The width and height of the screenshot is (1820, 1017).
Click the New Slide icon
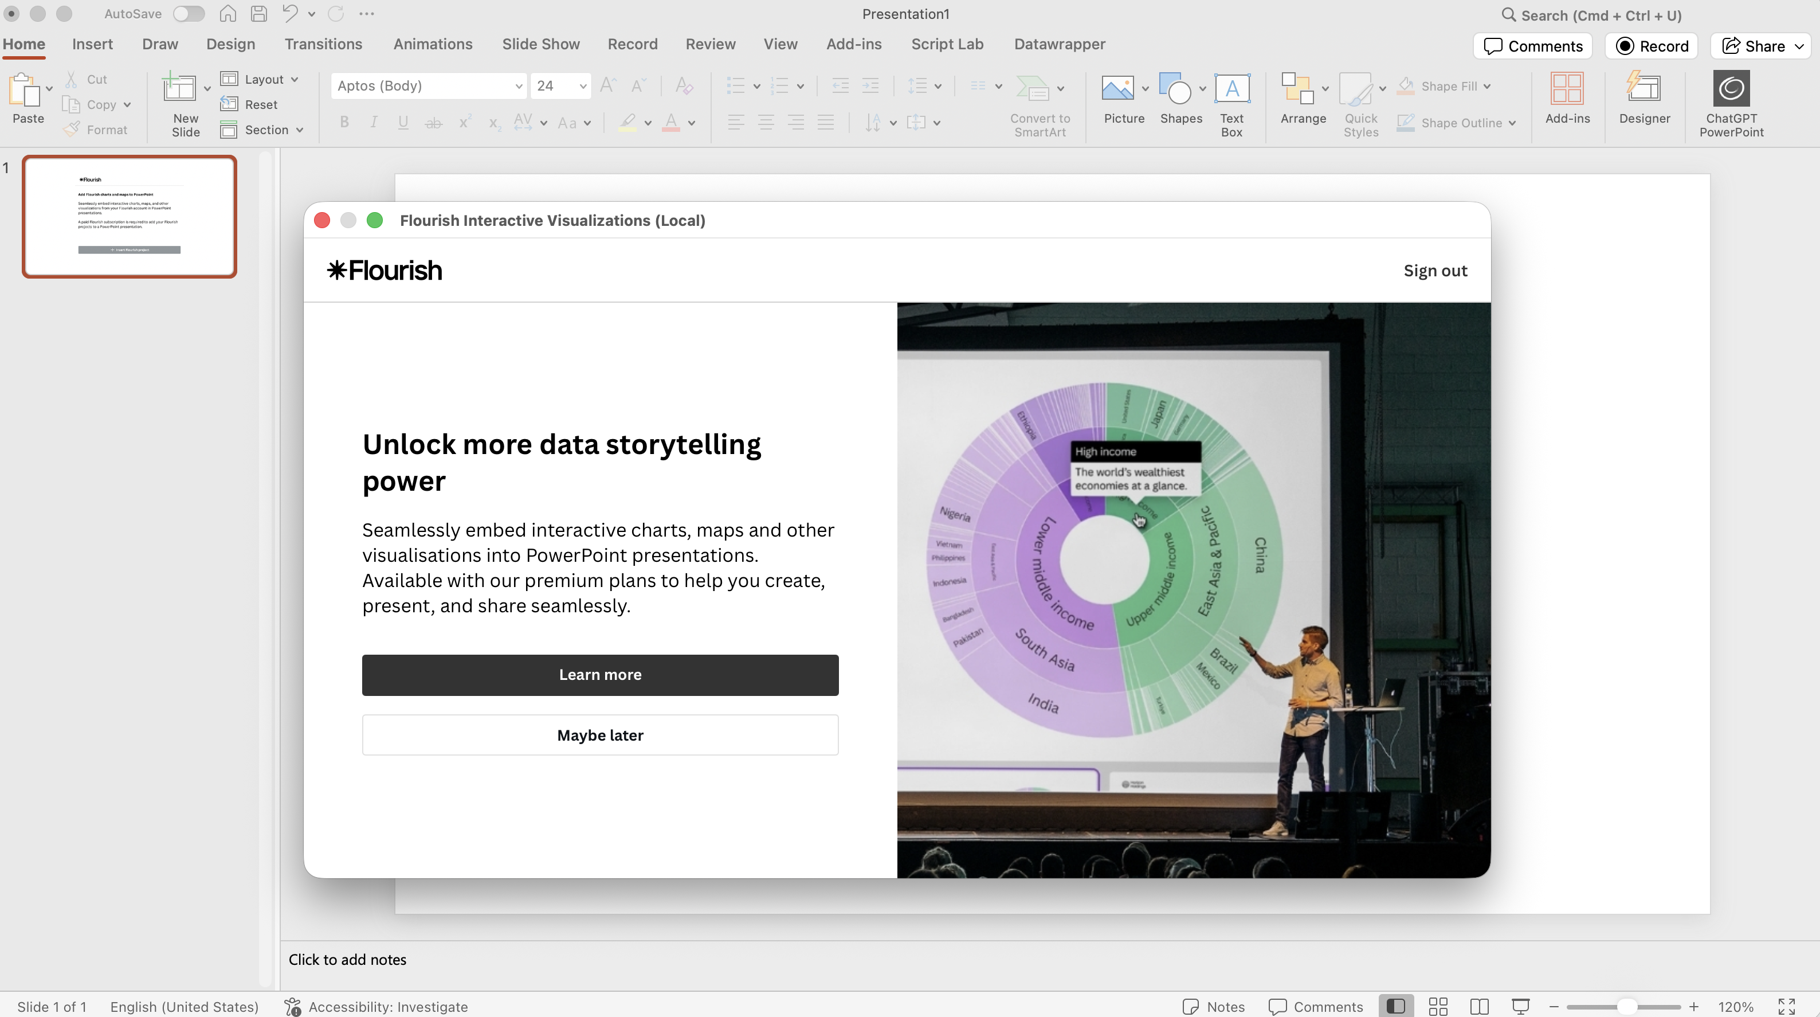179,89
